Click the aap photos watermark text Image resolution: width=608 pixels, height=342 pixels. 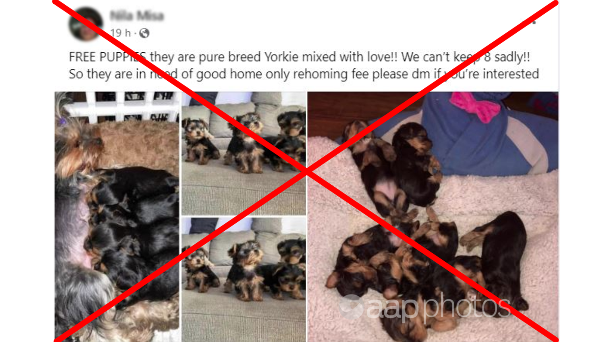pyautogui.click(x=438, y=306)
